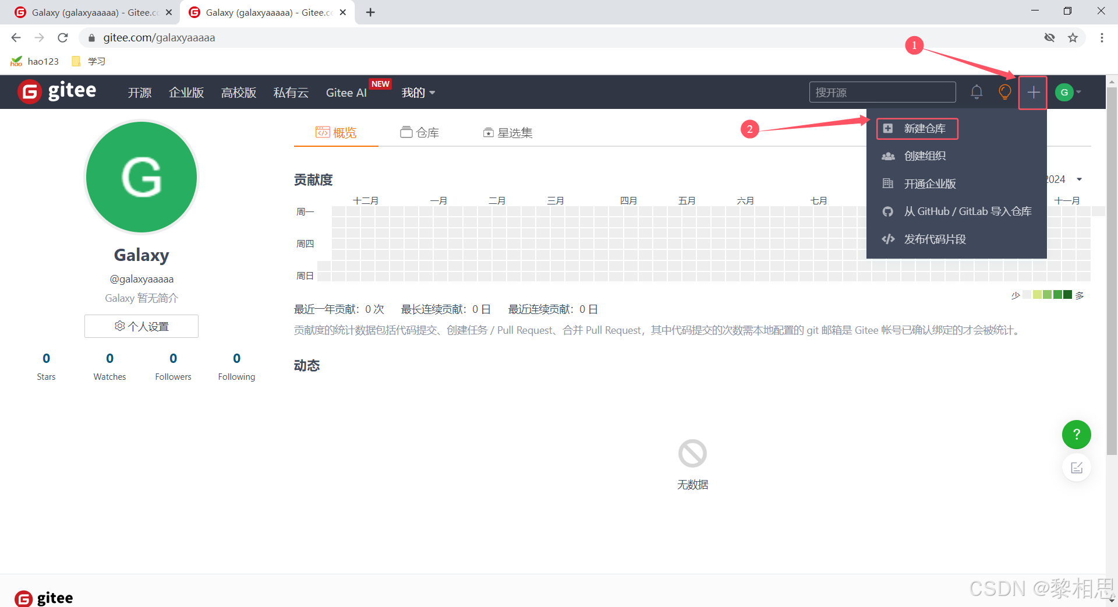Open the Stars count link
Screen dimensions: 1118x607
pyautogui.click(x=46, y=366)
